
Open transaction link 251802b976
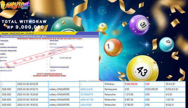coord(87,94)
